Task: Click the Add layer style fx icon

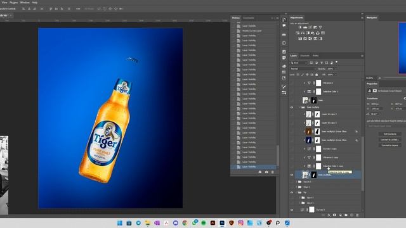Action: tap(329, 215)
